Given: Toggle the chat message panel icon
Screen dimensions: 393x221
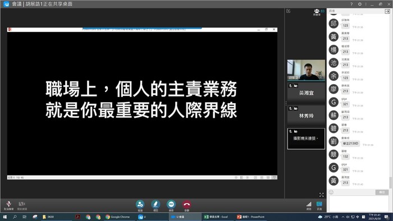Looking at the screenshot, I should tap(319, 204).
